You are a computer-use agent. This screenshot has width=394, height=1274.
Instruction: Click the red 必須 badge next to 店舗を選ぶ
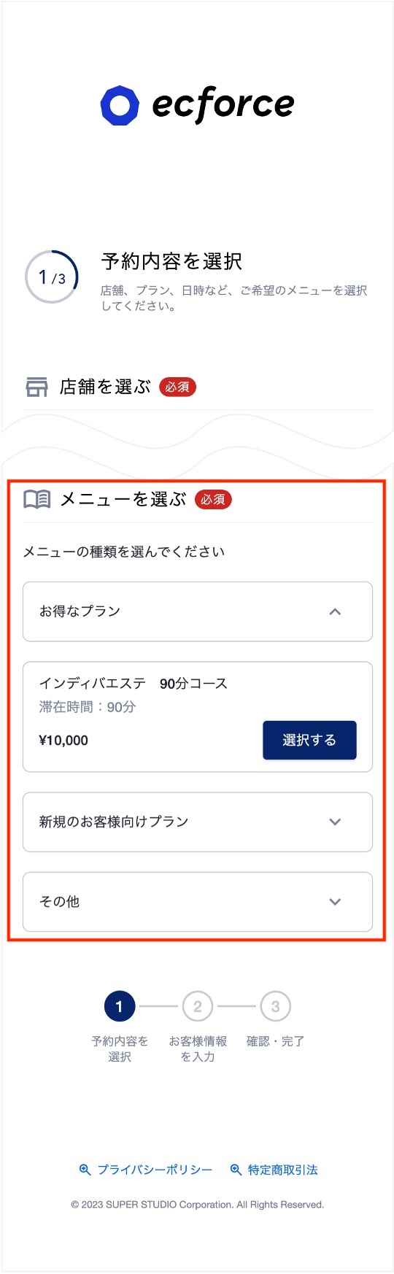tap(177, 387)
